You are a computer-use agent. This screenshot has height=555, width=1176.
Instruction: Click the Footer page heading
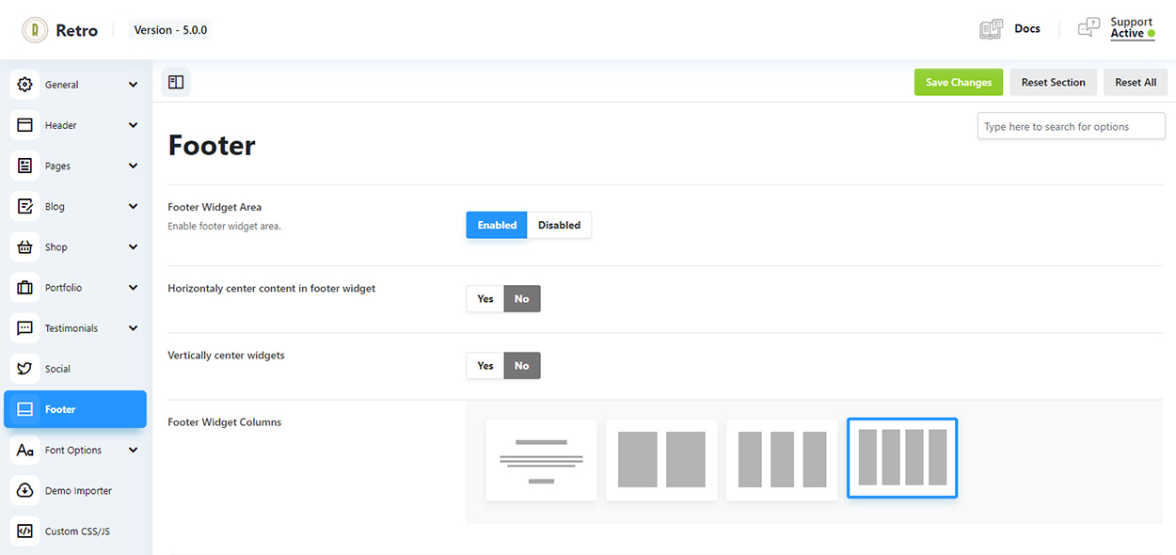tap(212, 146)
